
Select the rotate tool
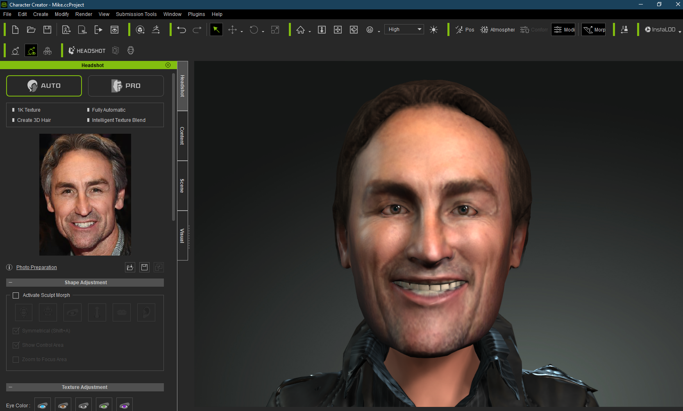tap(254, 30)
